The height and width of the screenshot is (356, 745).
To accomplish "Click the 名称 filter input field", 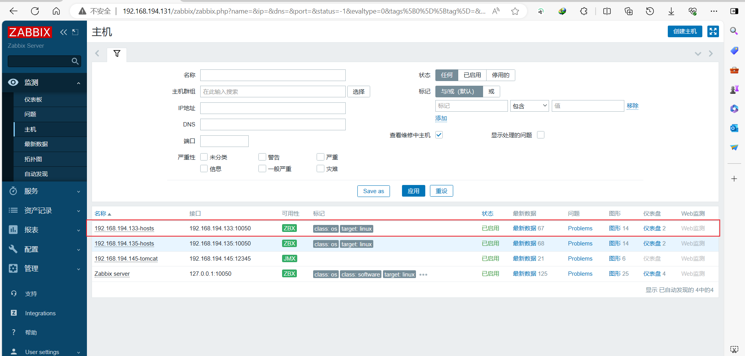I will (x=273, y=75).
